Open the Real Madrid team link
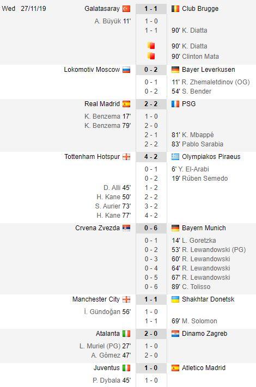 coord(102,104)
